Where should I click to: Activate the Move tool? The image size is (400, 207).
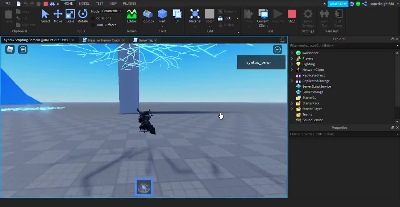(58, 16)
